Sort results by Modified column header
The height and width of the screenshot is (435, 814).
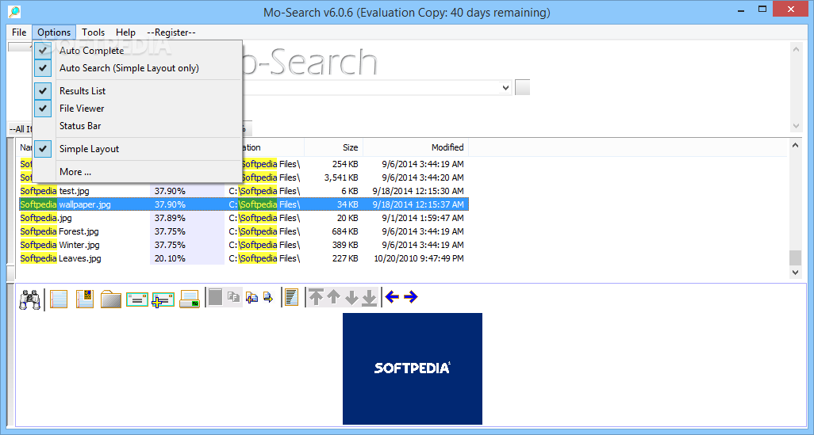click(x=415, y=147)
